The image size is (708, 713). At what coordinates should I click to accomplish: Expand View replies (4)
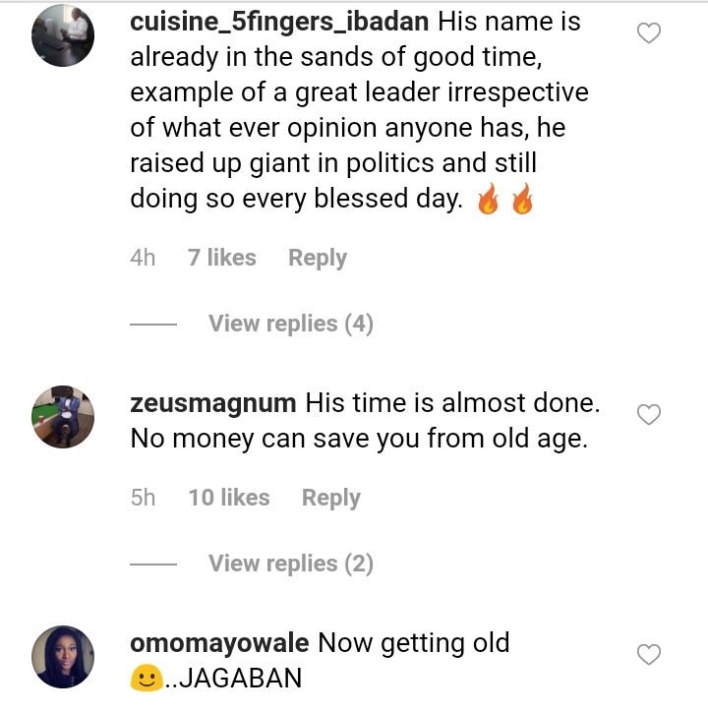coord(290,324)
